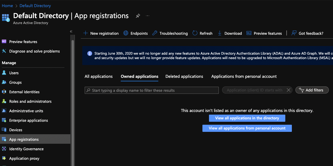333x166 pixels.
Task: Open the ellipsis more options menu
Action: [x=148, y=16]
